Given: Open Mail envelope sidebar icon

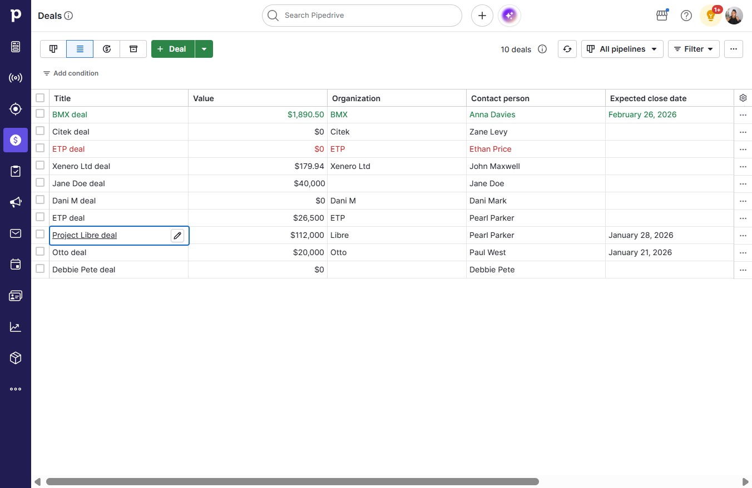Looking at the screenshot, I should tap(16, 233).
